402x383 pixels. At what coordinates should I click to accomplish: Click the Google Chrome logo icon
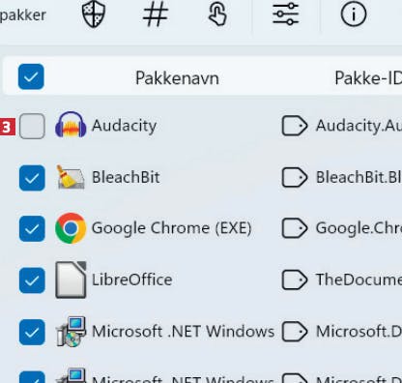coord(71,228)
